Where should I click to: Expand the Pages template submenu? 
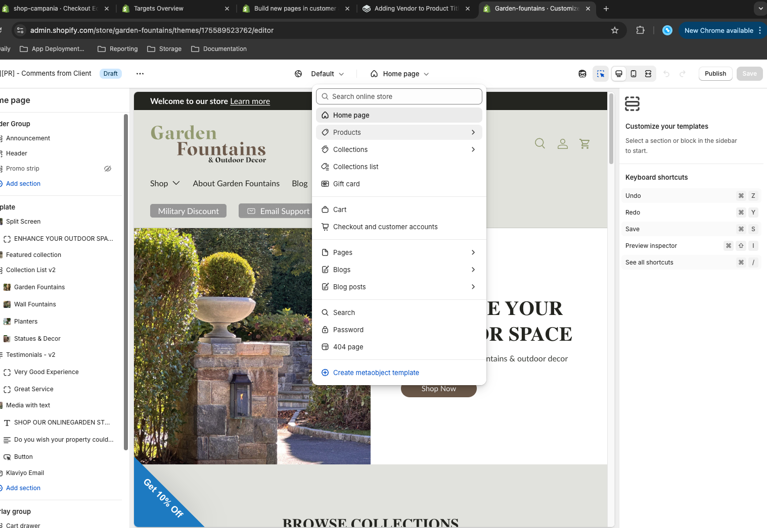point(473,252)
